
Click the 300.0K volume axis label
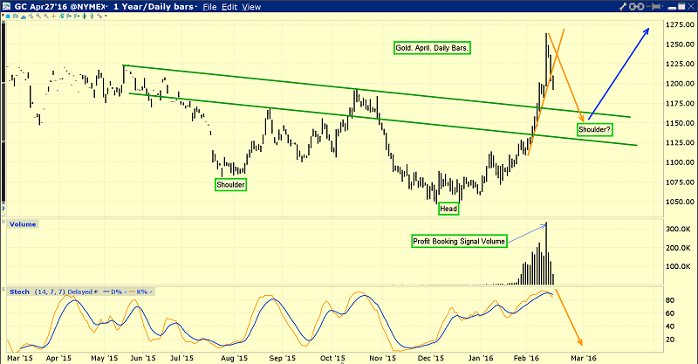(679, 229)
